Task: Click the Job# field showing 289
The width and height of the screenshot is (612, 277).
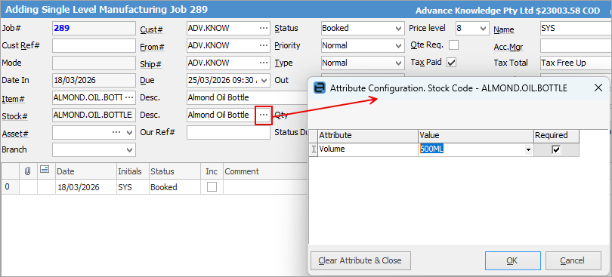Action: pos(94,28)
